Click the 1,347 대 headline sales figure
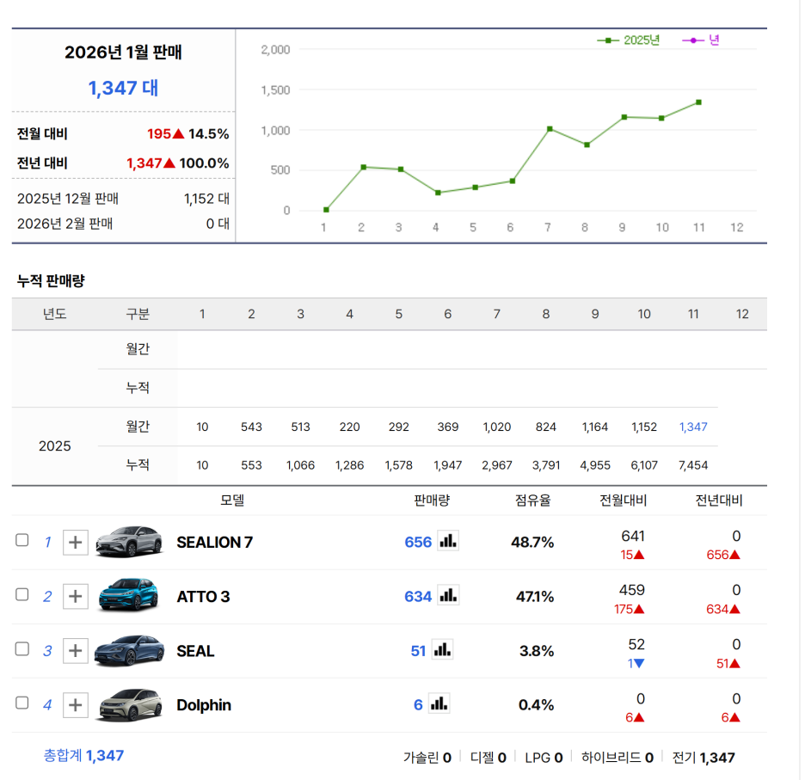 [123, 88]
